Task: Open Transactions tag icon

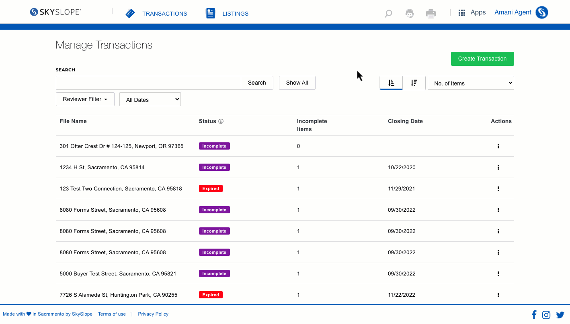Action: coord(130,13)
